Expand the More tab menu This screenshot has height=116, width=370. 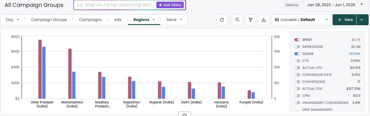tap(175, 20)
